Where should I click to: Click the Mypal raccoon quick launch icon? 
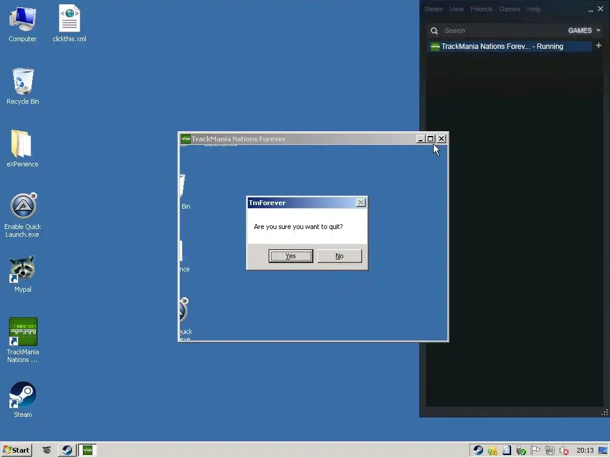pos(46,450)
